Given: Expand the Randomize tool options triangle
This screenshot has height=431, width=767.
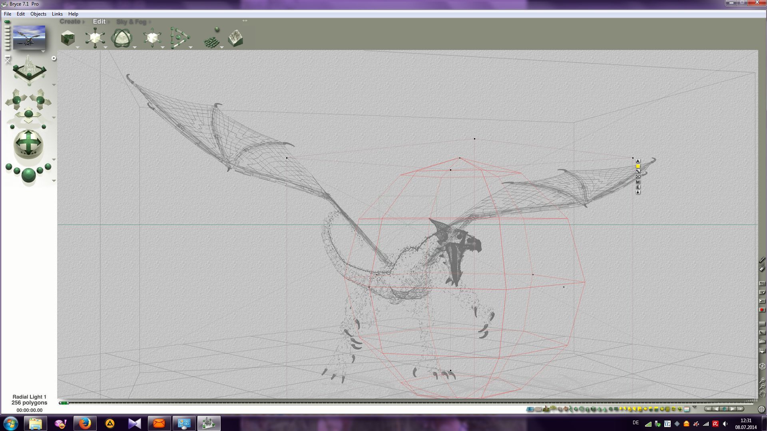Looking at the screenshot, I should [x=222, y=48].
